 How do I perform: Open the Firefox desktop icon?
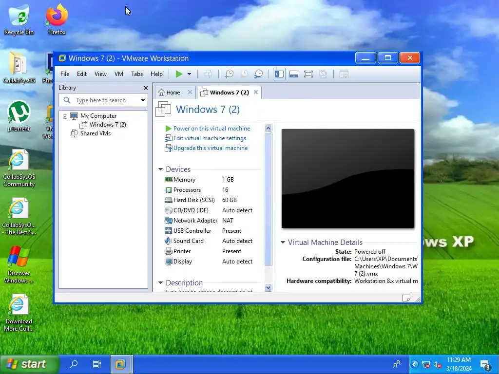pyautogui.click(x=57, y=19)
